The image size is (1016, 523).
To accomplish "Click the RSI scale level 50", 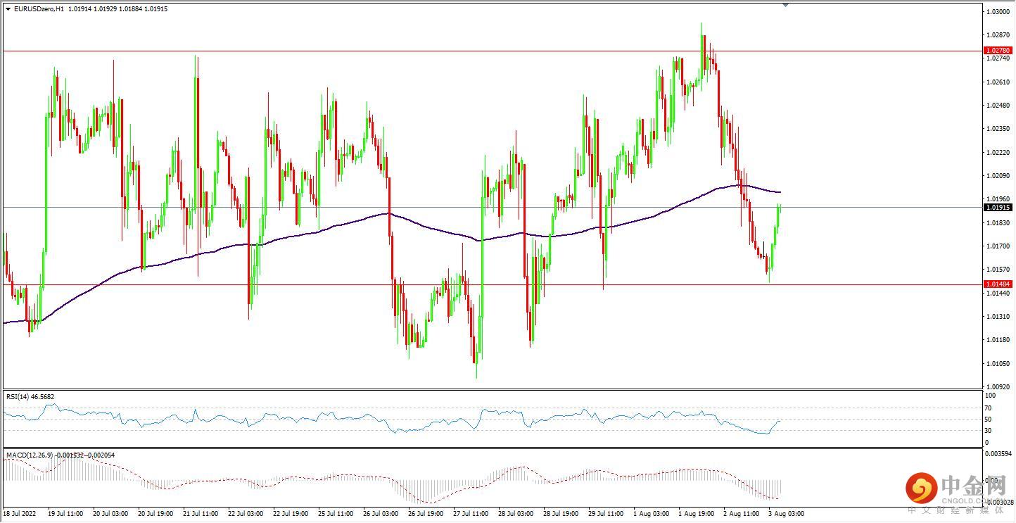I will [989, 420].
